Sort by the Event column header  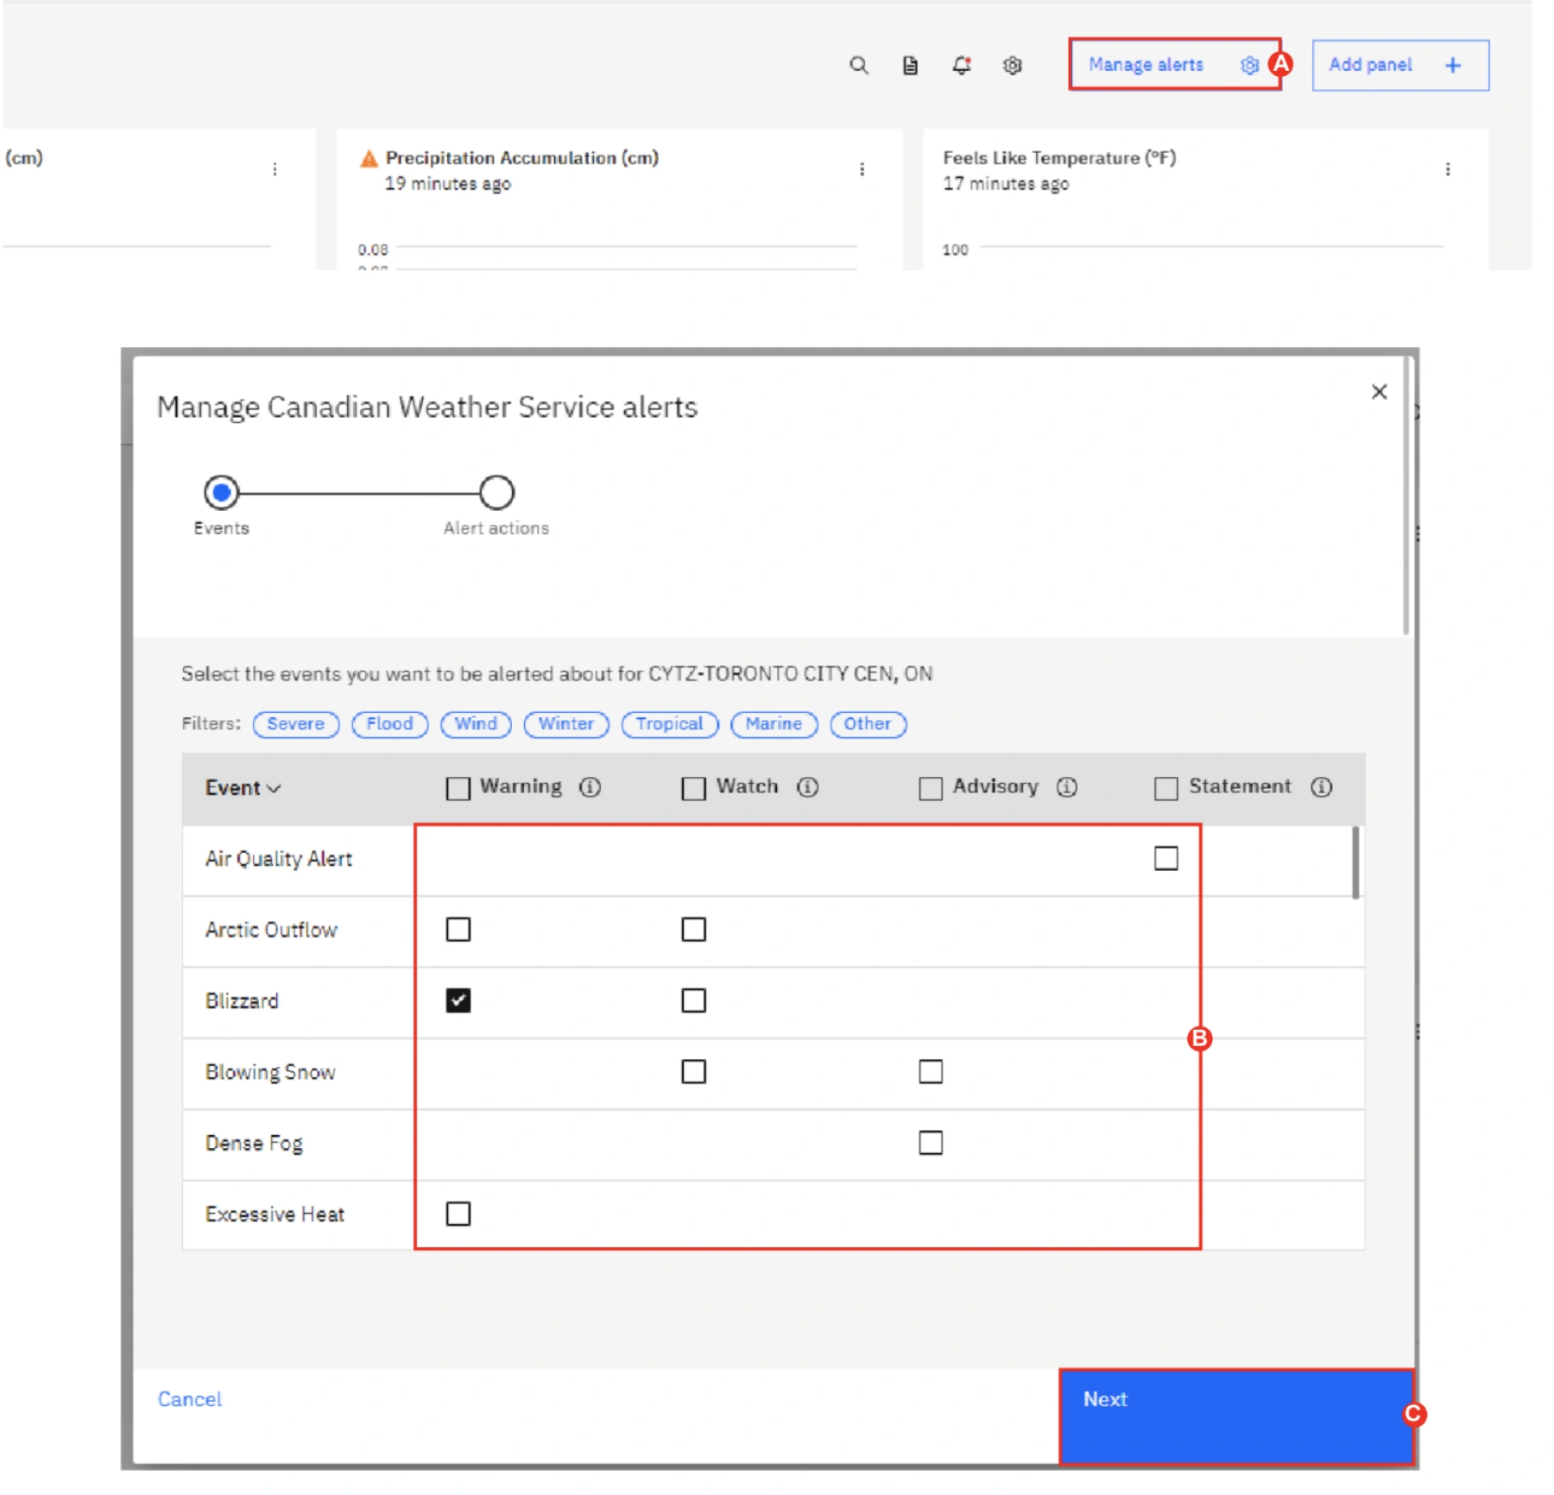(243, 788)
